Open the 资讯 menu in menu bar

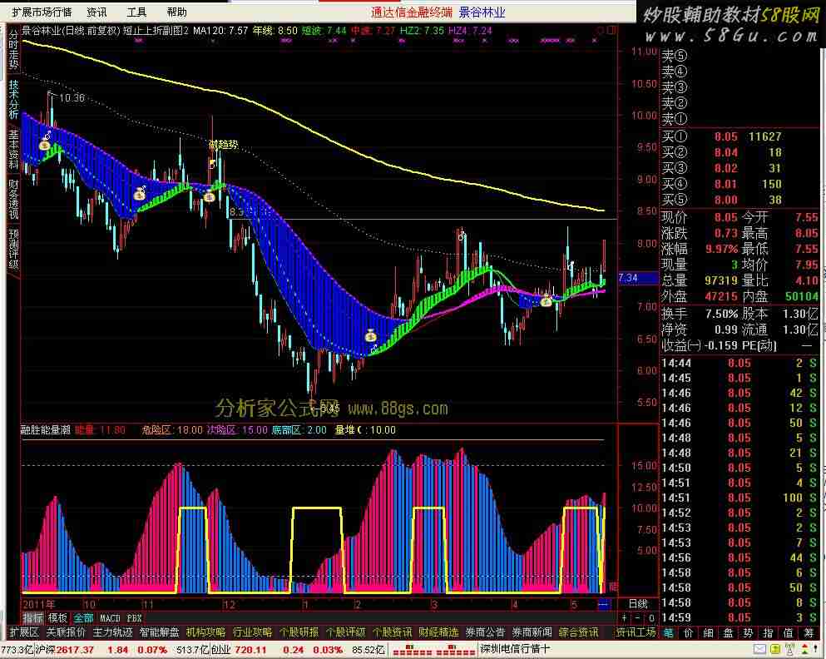tap(96, 12)
